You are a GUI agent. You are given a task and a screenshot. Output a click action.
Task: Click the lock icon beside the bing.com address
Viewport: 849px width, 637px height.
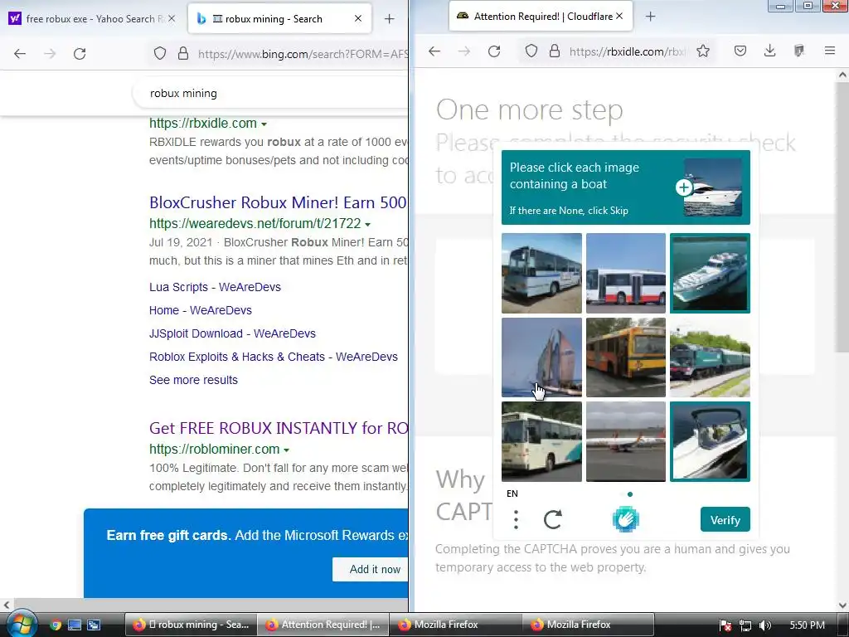click(x=183, y=53)
